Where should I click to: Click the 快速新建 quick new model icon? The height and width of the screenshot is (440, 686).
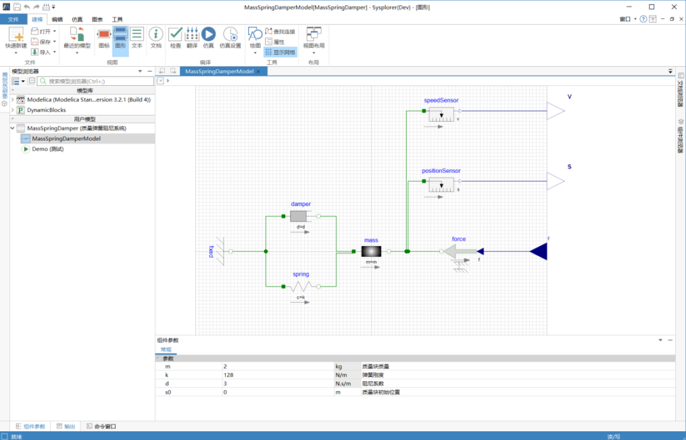click(16, 34)
